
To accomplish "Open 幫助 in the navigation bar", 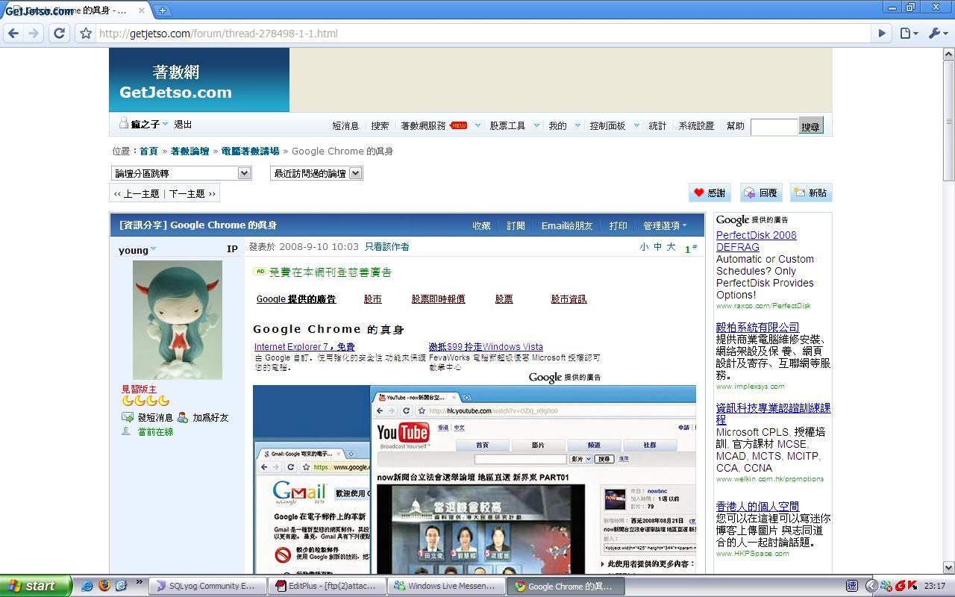I will tap(736, 126).
